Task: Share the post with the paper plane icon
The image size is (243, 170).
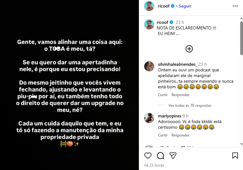Action: coord(173,156)
